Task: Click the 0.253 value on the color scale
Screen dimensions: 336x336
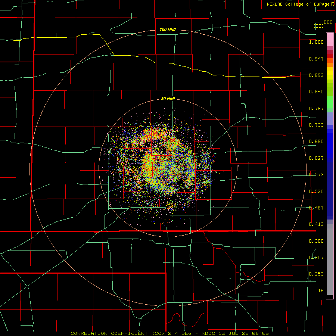Action: [x=316, y=274]
